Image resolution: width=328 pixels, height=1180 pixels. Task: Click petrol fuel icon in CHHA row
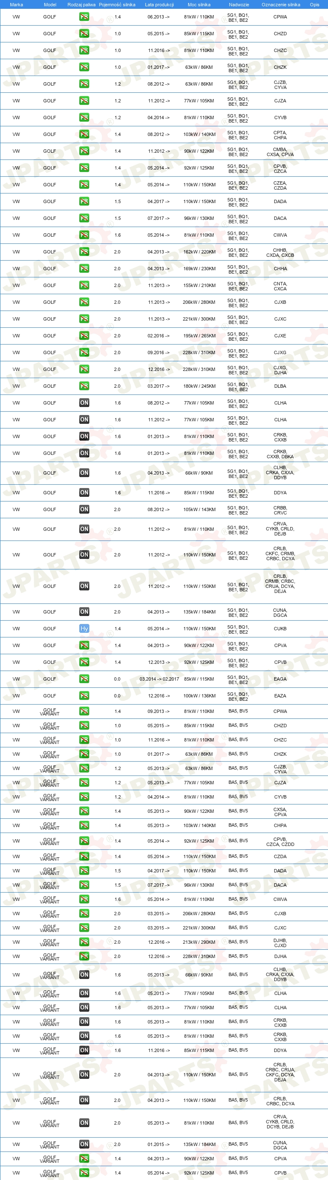(x=84, y=269)
